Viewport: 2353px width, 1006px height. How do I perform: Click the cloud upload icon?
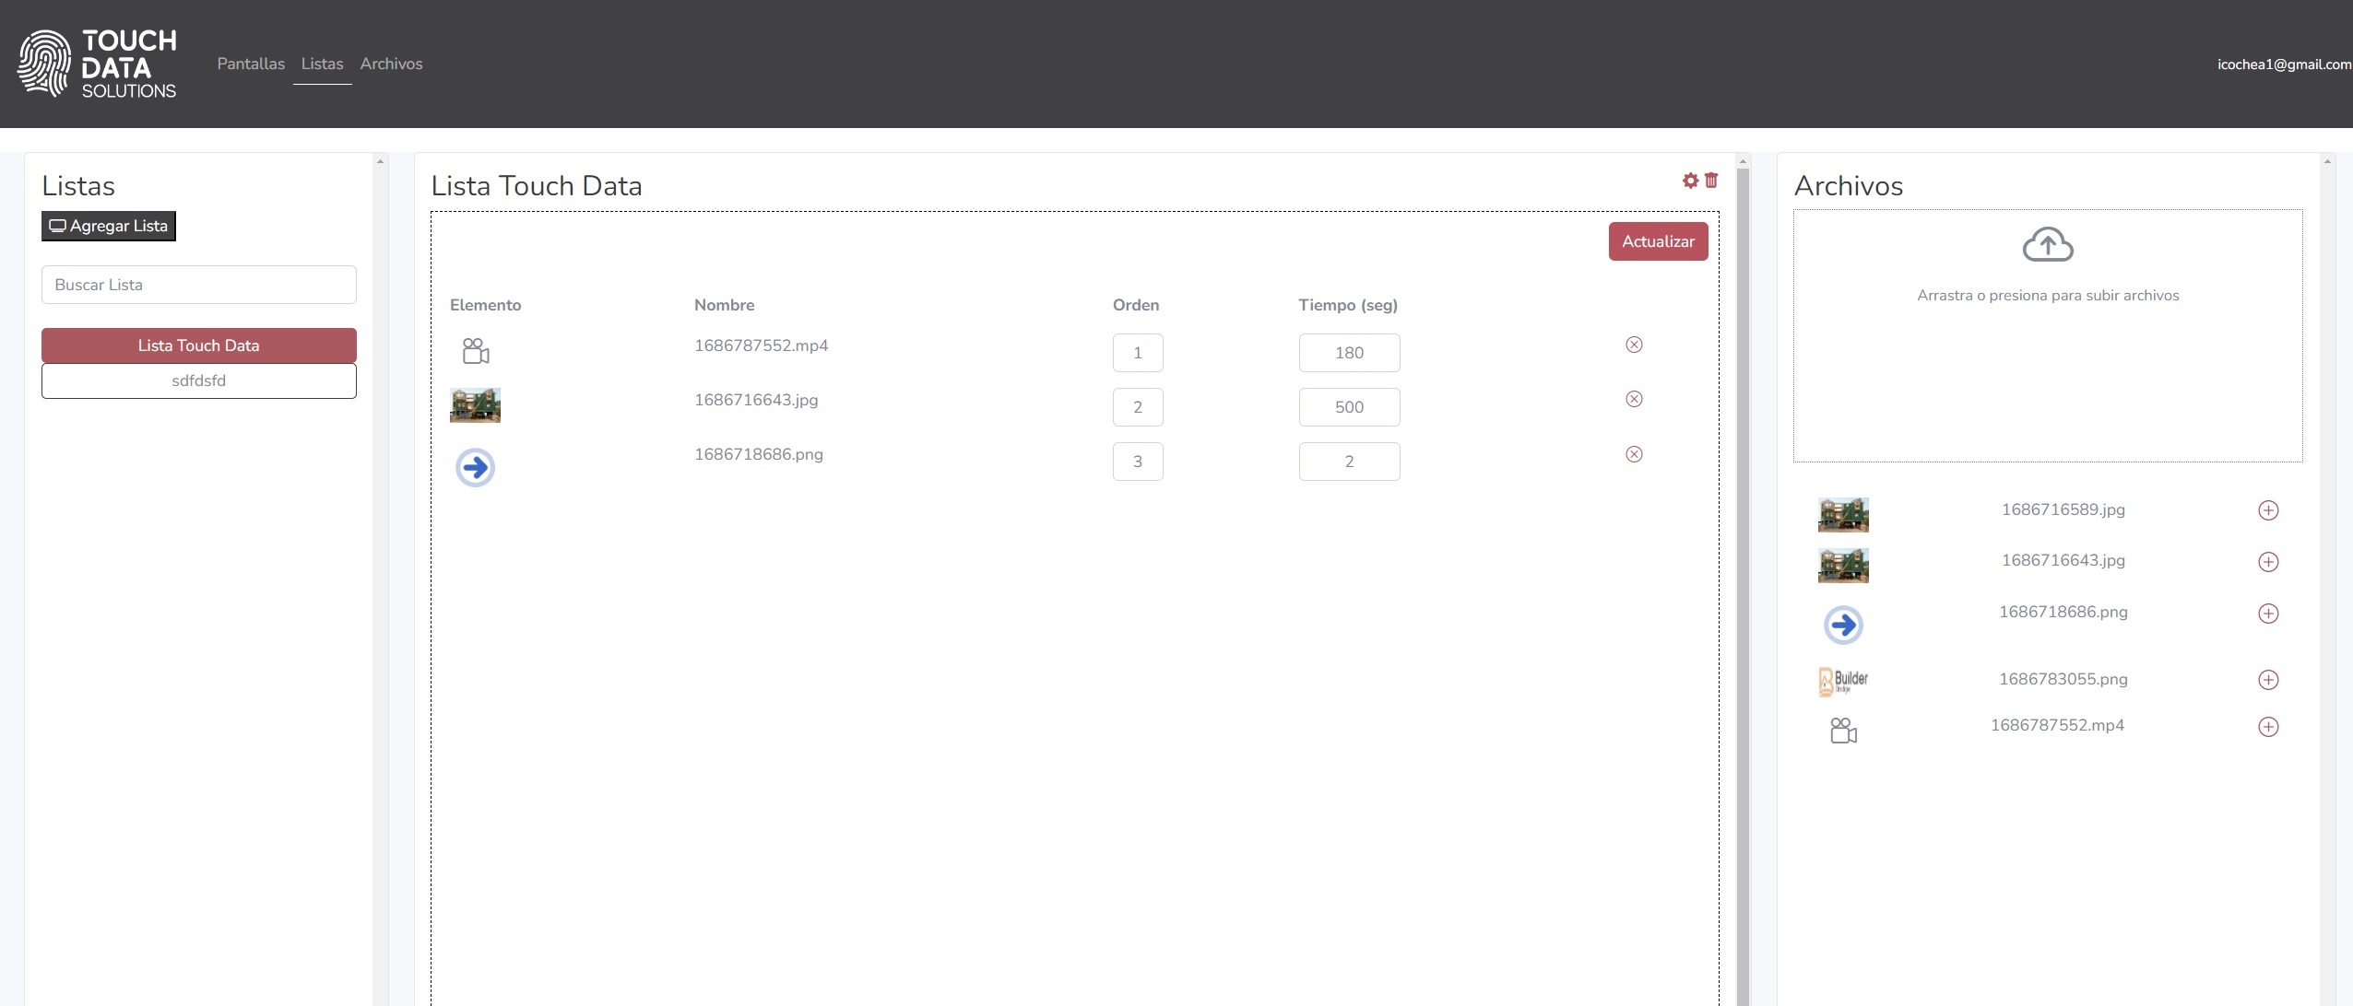2048,245
